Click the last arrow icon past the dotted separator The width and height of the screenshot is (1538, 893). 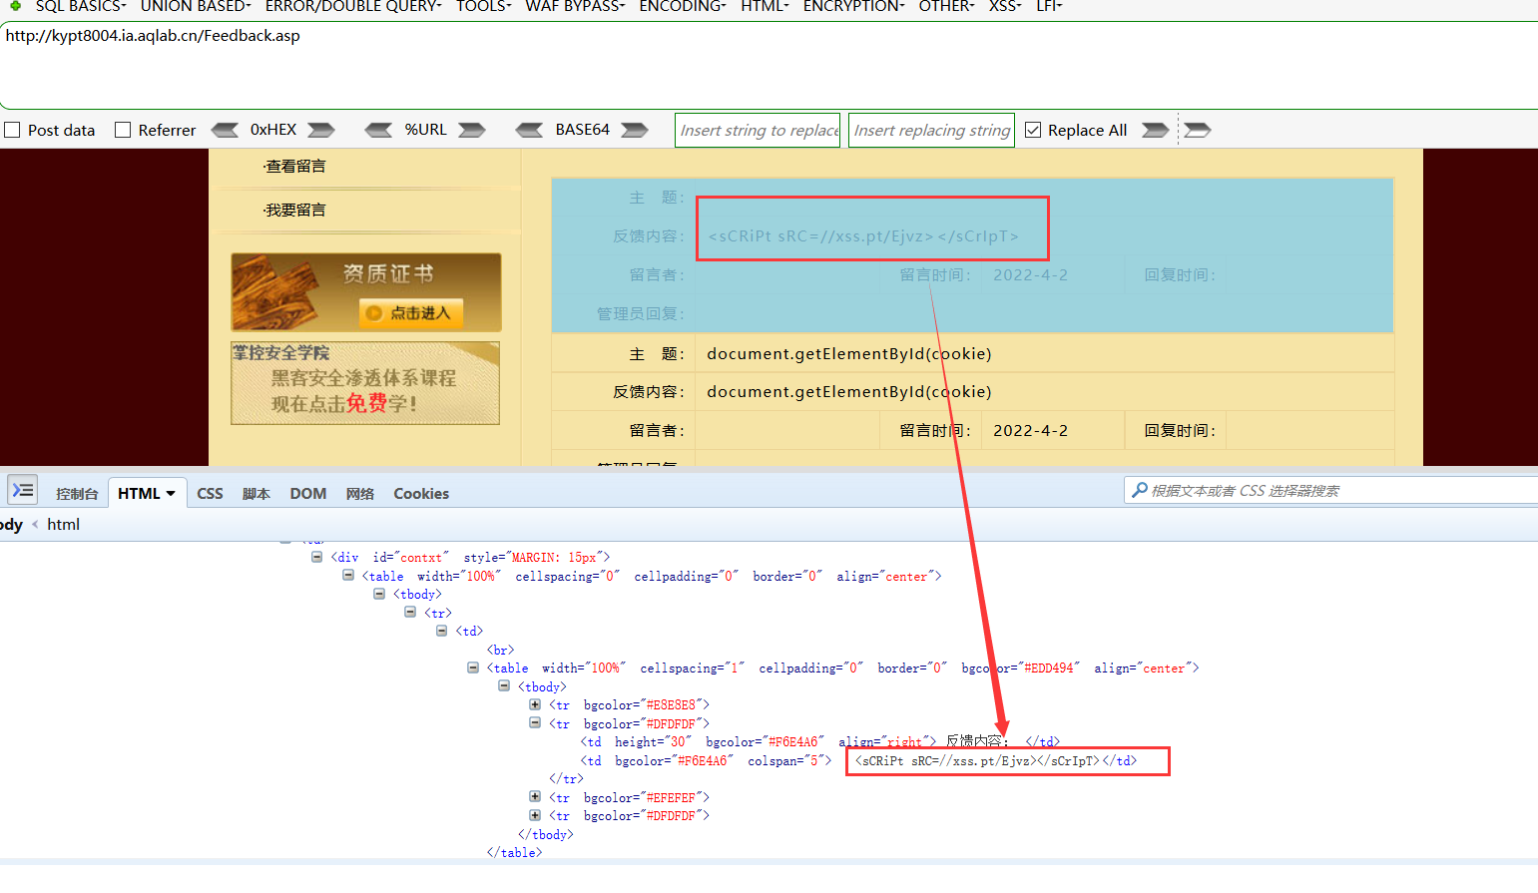[x=1198, y=130]
